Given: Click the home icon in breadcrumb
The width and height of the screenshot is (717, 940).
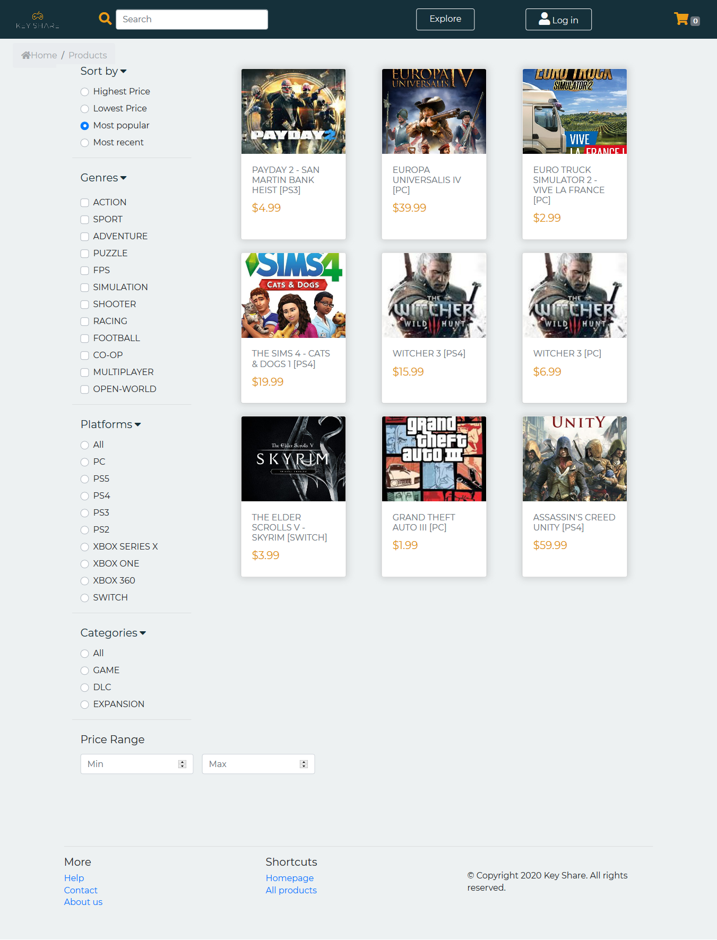Looking at the screenshot, I should 25,55.
